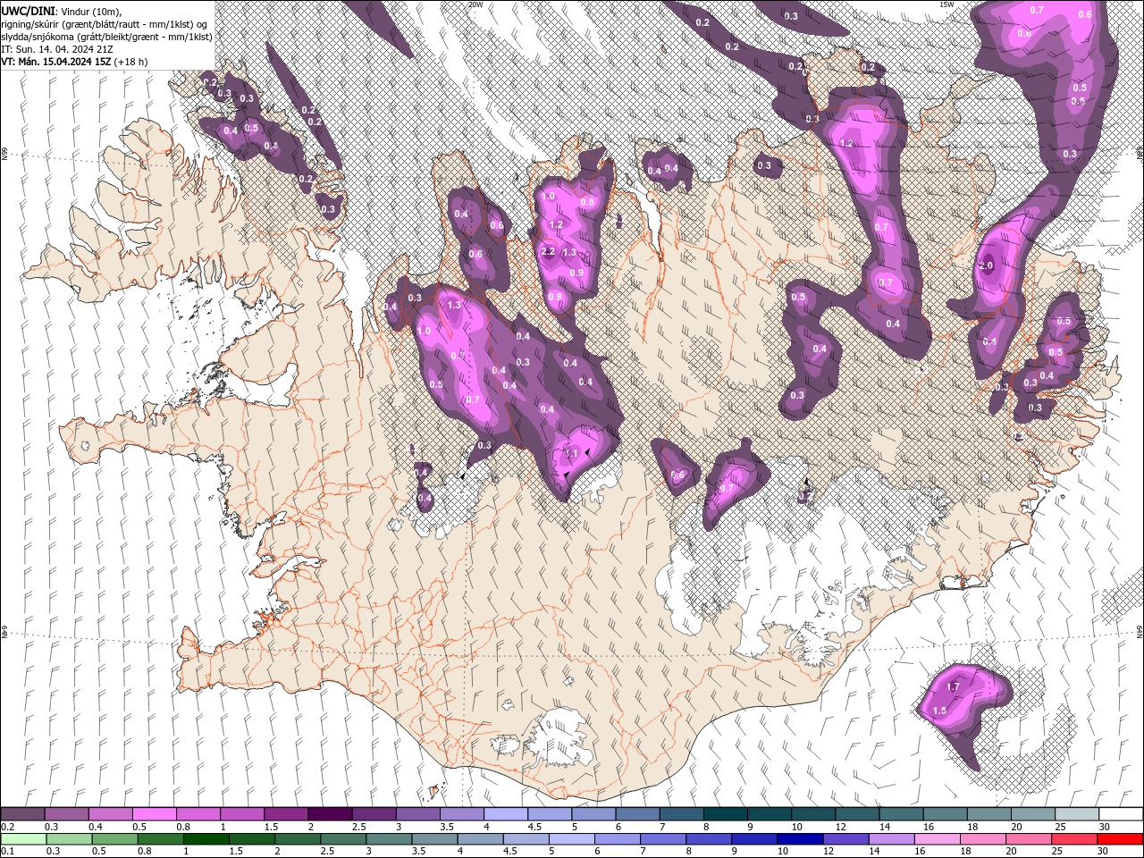Pick the rain legend swatch starting at 2.5
This screenshot has height=858, width=1144.
point(343,839)
